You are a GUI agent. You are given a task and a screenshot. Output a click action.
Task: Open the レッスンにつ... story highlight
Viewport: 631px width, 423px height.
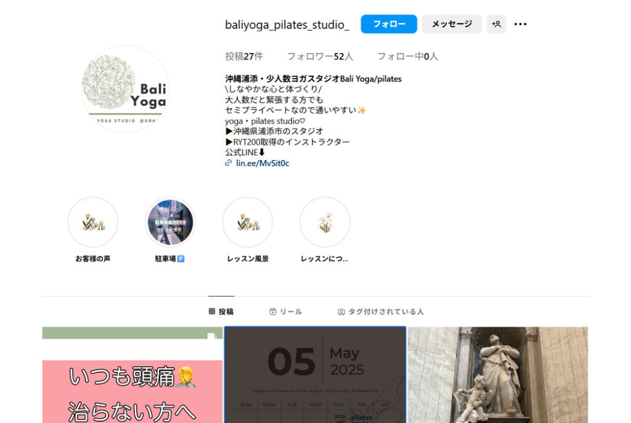click(x=325, y=222)
